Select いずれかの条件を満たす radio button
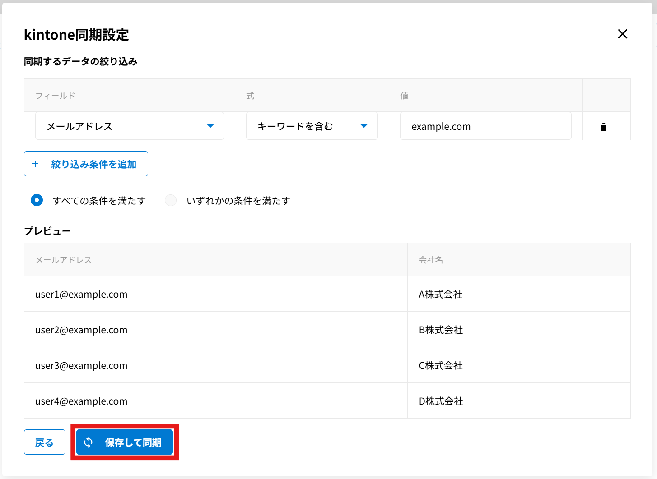The image size is (657, 479). (171, 200)
